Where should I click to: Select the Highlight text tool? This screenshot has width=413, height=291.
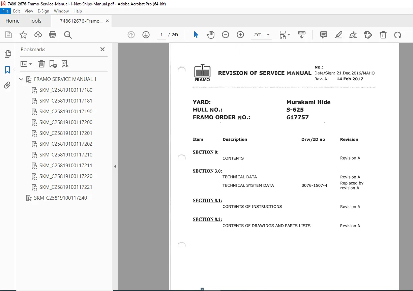click(338, 35)
